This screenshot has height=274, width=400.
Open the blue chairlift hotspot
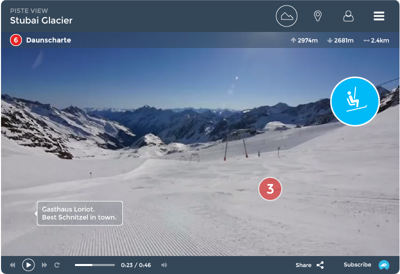tap(355, 101)
